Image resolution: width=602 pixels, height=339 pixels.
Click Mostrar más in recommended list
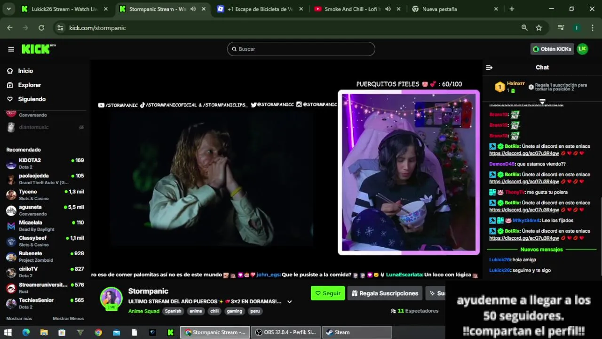(19, 319)
